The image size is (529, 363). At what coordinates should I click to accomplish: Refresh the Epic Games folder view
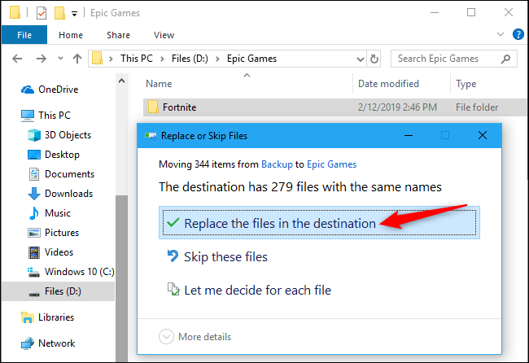pos(374,59)
